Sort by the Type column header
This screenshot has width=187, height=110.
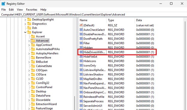(120, 20)
